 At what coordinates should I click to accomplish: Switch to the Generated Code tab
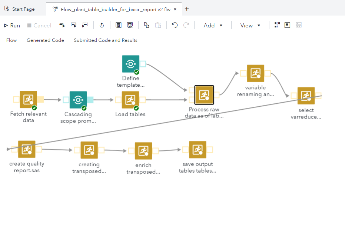(45, 40)
